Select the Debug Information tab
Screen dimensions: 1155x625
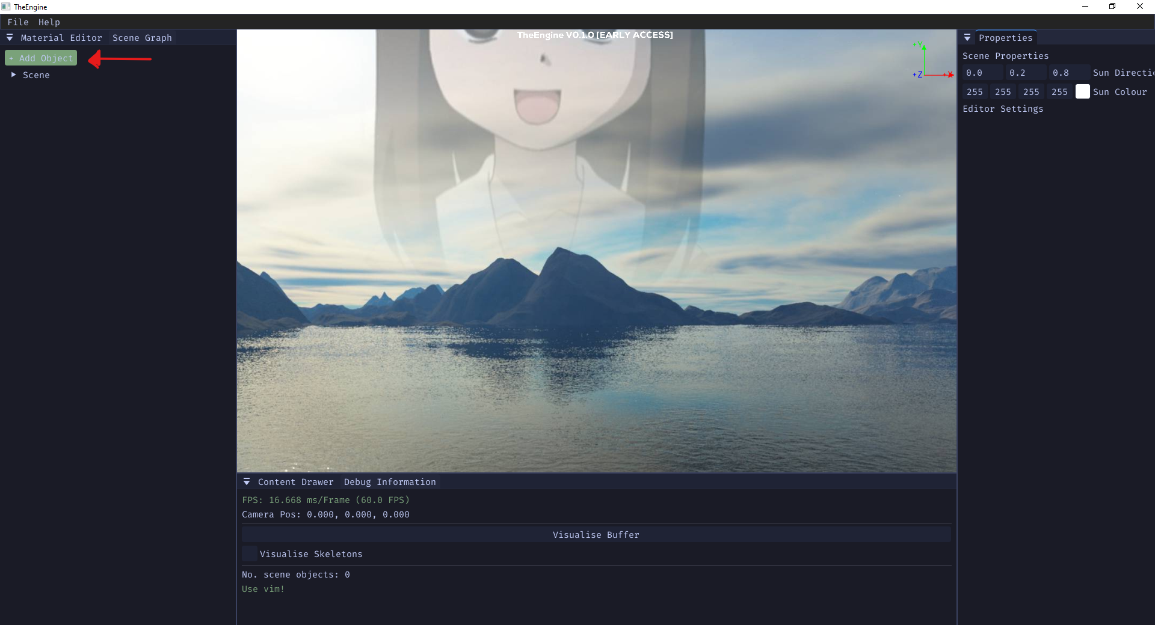coord(390,482)
